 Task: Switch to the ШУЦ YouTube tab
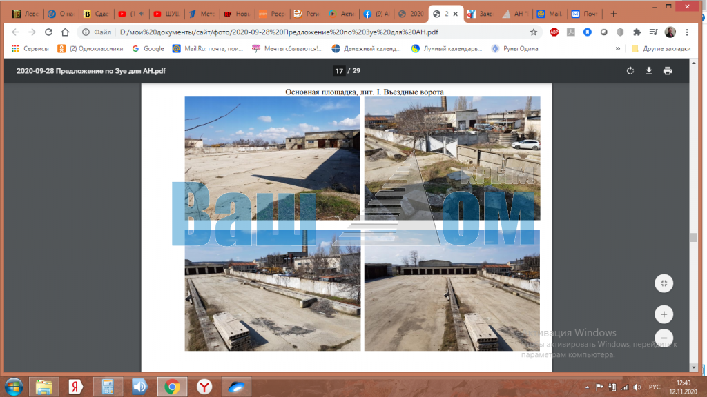(166, 14)
